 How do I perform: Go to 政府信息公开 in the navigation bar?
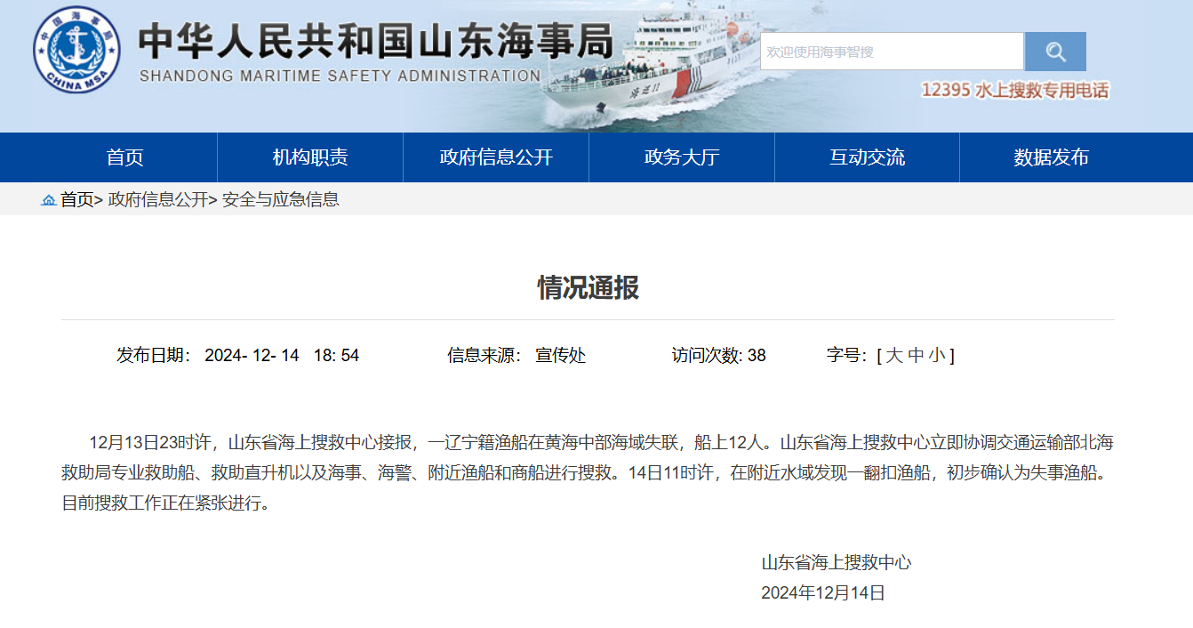pyautogui.click(x=496, y=157)
